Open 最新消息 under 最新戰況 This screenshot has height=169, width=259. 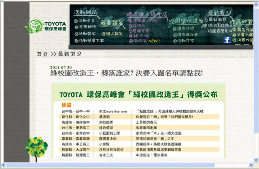click(x=215, y=20)
